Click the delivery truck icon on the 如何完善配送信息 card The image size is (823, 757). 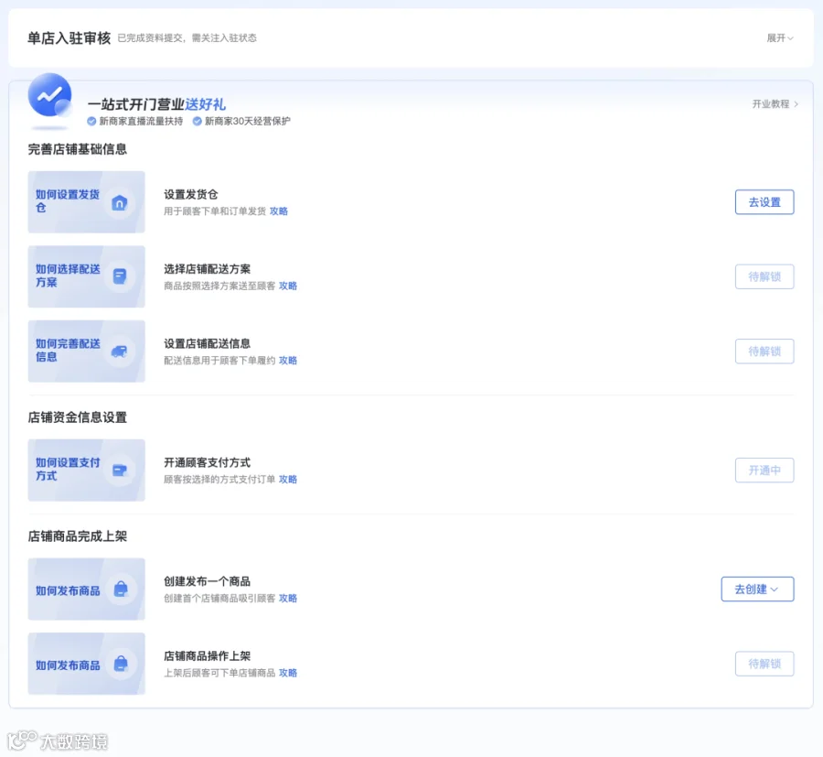pyautogui.click(x=119, y=351)
